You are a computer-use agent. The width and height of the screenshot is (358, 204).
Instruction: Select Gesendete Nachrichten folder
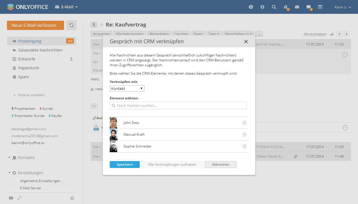40,50
